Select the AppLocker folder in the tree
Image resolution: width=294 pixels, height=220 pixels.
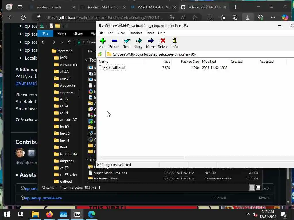(65, 85)
